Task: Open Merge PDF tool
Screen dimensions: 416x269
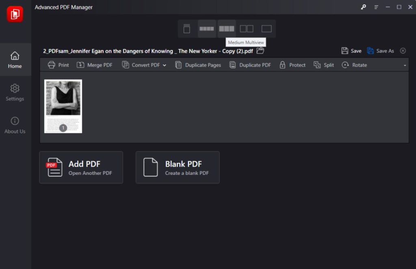Action: (x=94, y=65)
